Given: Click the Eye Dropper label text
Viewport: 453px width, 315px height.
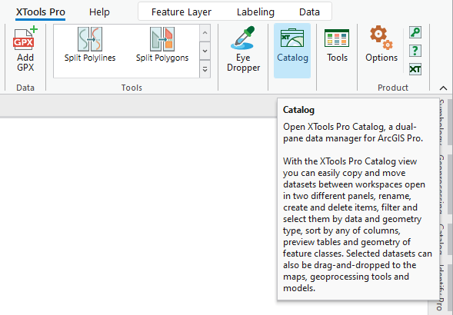Looking at the screenshot, I should 243,62.
